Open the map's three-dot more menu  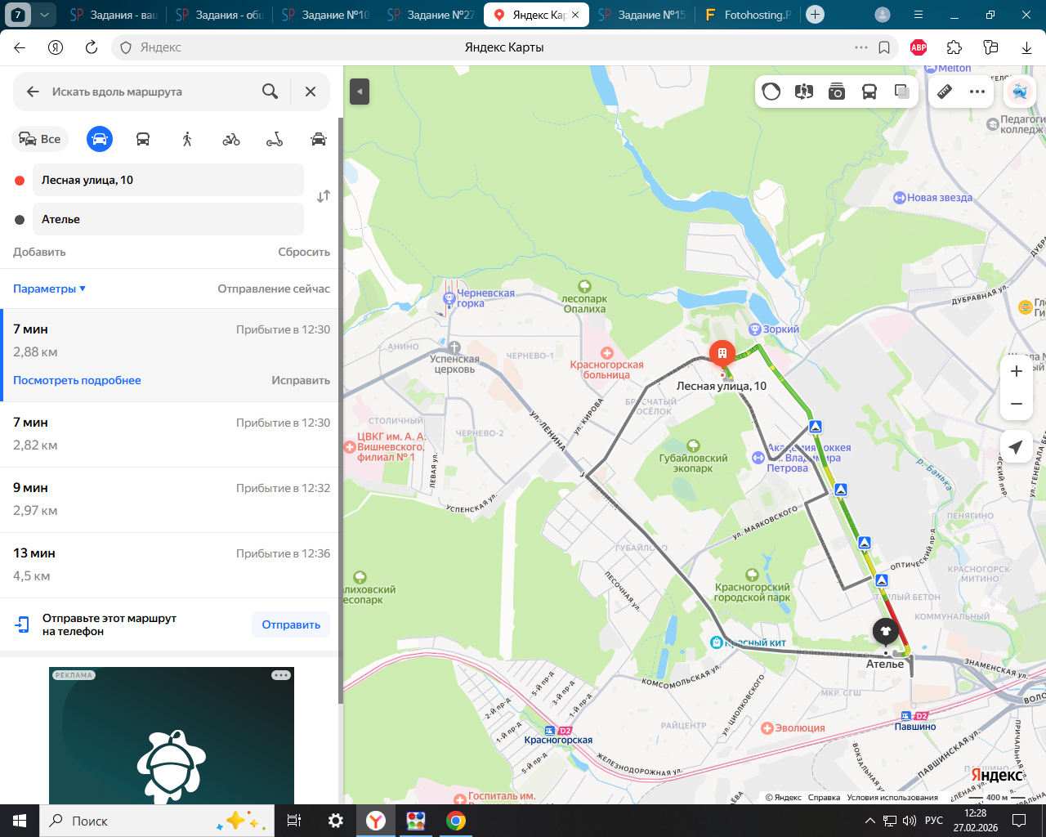[977, 92]
